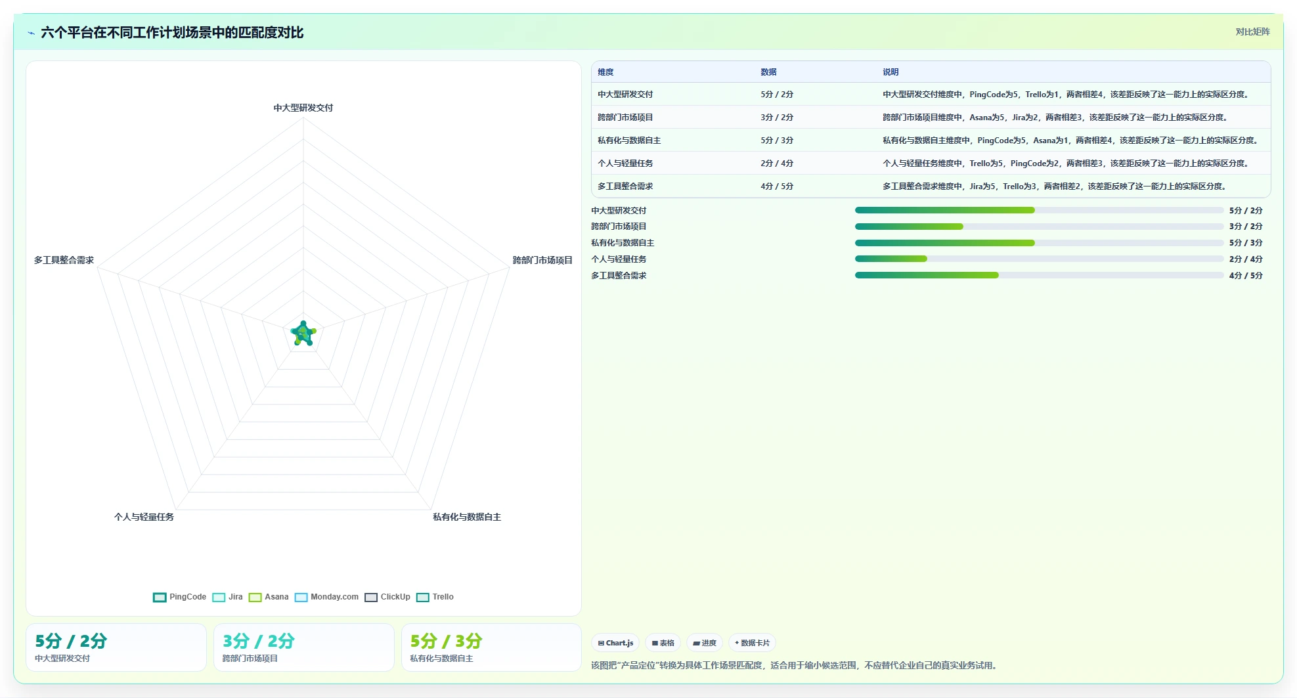This screenshot has width=1297, height=698.
Task: Click the 进度 tag chip
Action: click(x=705, y=643)
